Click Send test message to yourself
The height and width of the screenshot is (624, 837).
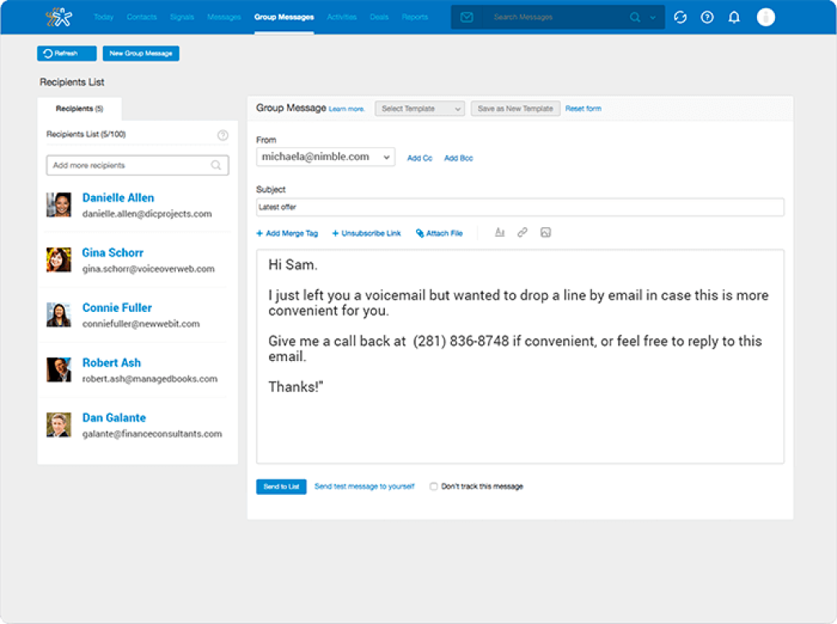pos(365,487)
